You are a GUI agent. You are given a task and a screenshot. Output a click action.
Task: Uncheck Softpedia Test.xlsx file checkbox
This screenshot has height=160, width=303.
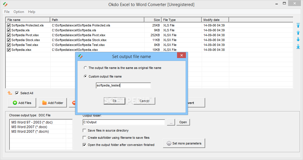pos(9,45)
